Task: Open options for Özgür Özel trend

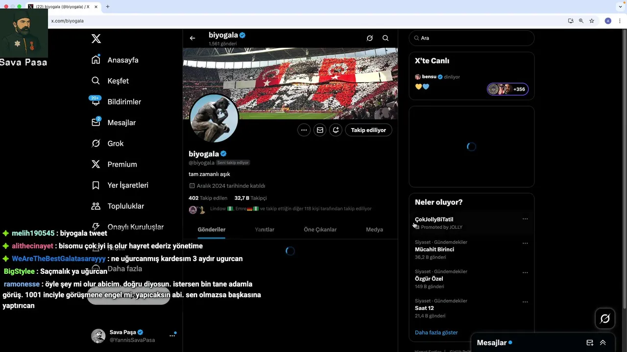Action: [525, 272]
